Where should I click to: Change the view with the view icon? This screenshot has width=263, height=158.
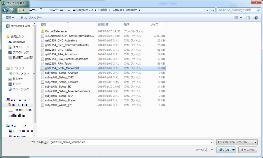[x=236, y=18]
